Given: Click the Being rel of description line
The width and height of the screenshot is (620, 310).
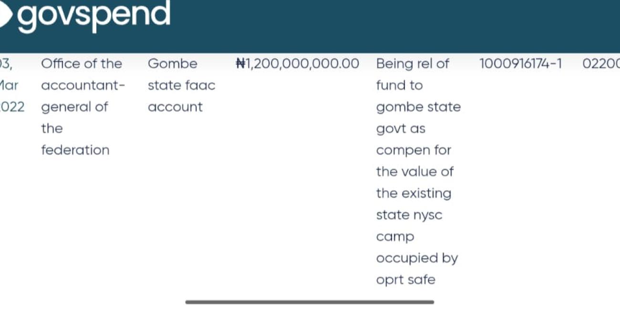Looking at the screenshot, I should click(x=413, y=63).
